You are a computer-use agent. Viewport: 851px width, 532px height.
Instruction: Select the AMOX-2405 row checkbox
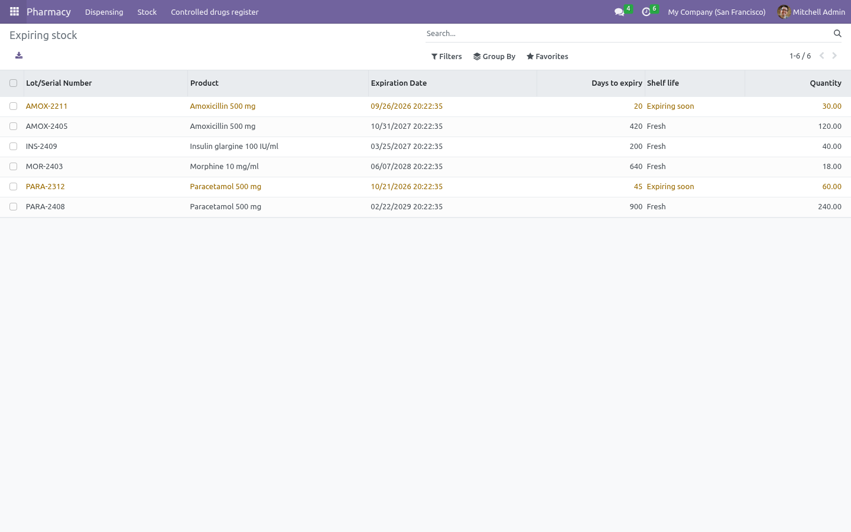tap(13, 126)
